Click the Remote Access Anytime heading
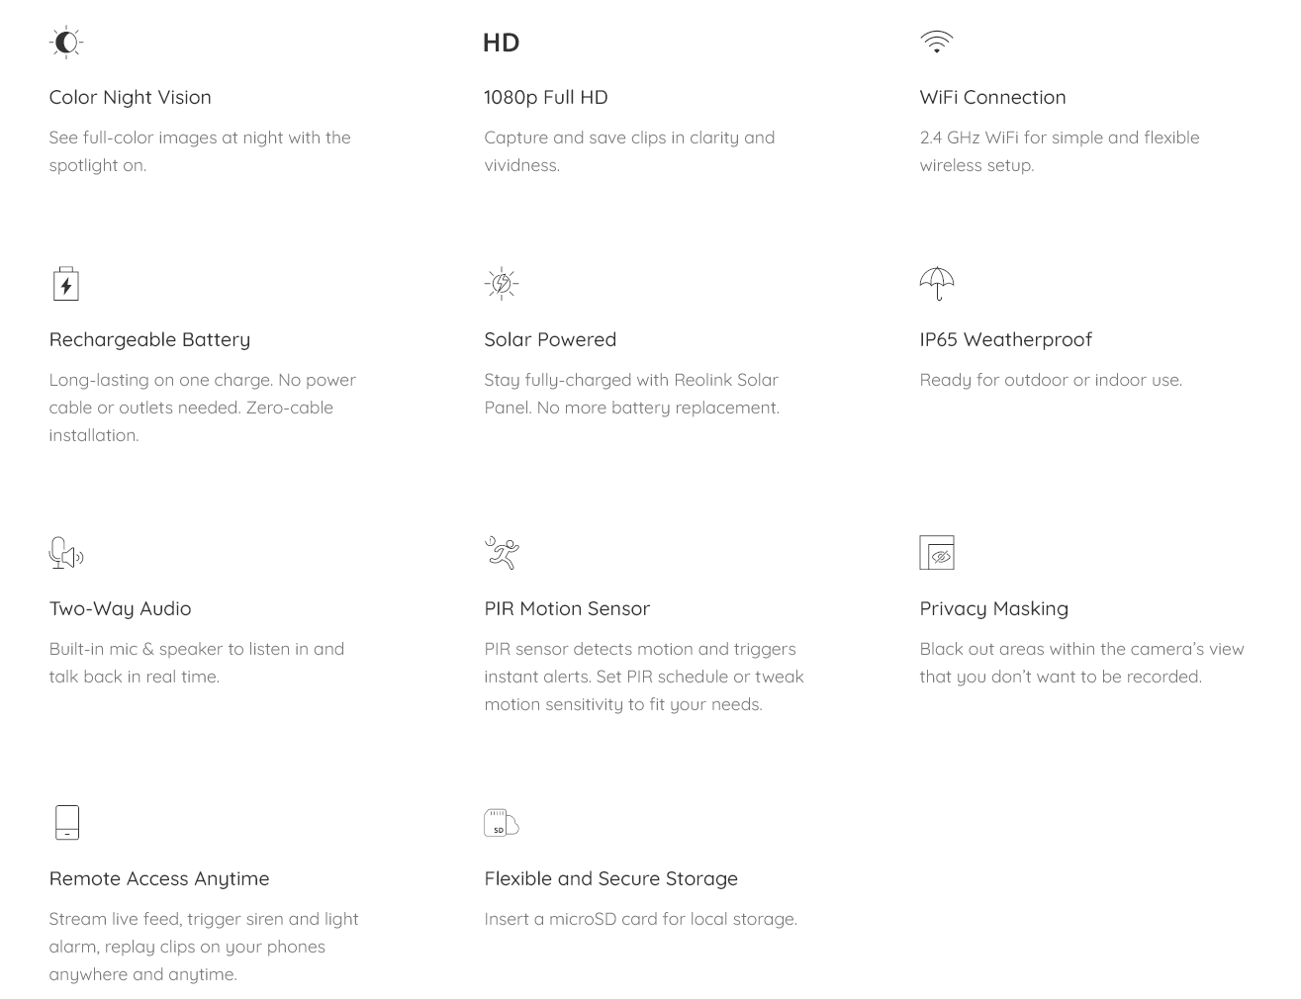The image size is (1301, 999). [x=159, y=878]
